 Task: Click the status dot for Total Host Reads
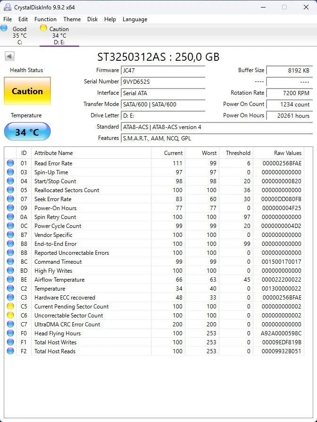(x=10, y=351)
